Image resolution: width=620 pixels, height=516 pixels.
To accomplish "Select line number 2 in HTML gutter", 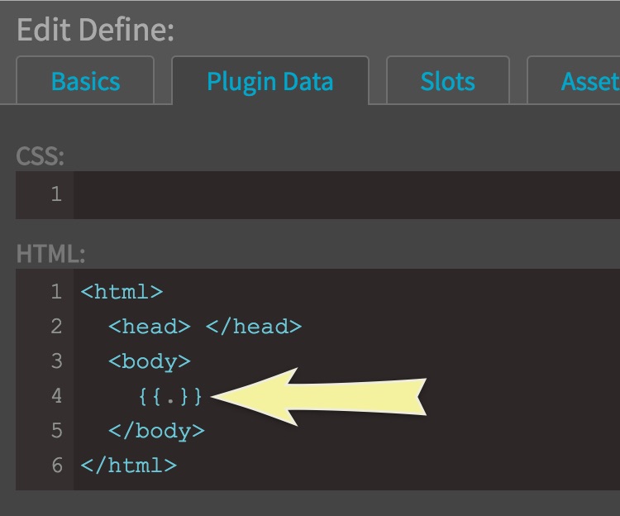I will [56, 327].
